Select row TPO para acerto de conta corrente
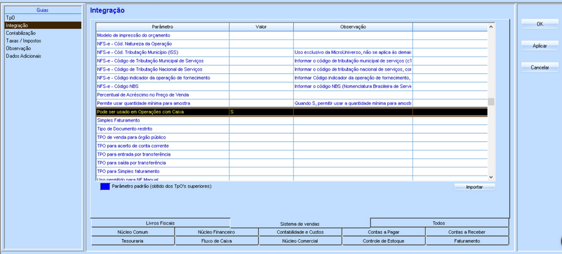 coord(292,146)
